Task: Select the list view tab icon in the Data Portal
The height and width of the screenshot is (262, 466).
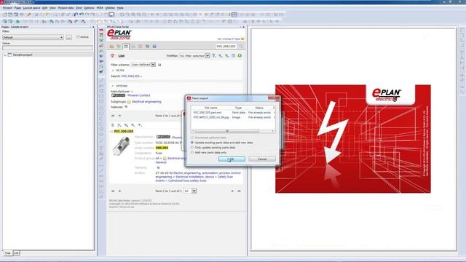Action: pos(126,47)
